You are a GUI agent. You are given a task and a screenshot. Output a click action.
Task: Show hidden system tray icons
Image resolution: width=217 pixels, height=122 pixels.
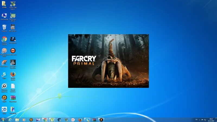click(x=200, y=120)
